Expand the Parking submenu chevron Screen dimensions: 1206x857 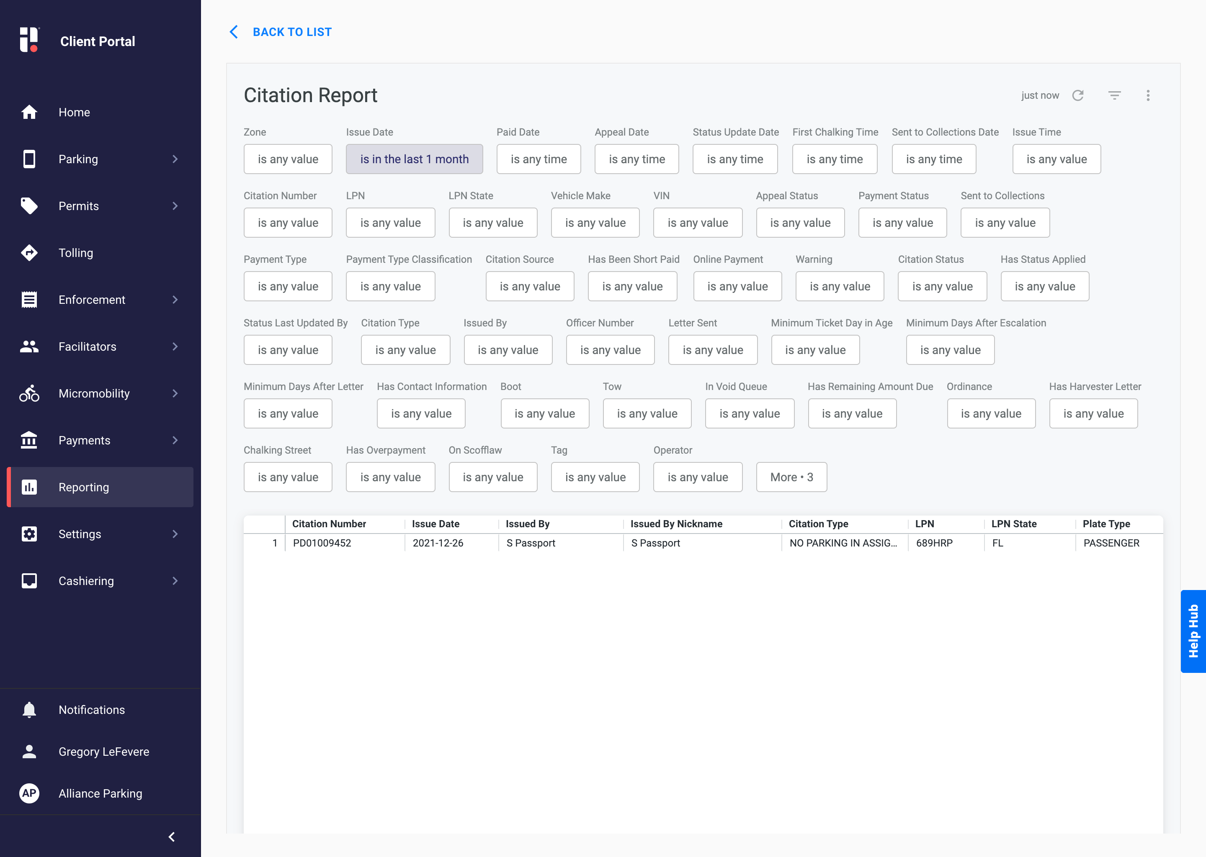point(175,159)
